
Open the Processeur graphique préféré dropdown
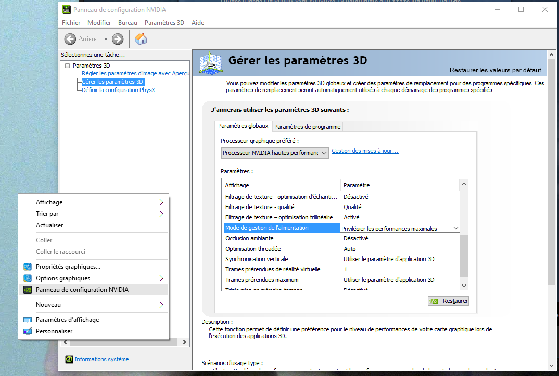click(275, 153)
